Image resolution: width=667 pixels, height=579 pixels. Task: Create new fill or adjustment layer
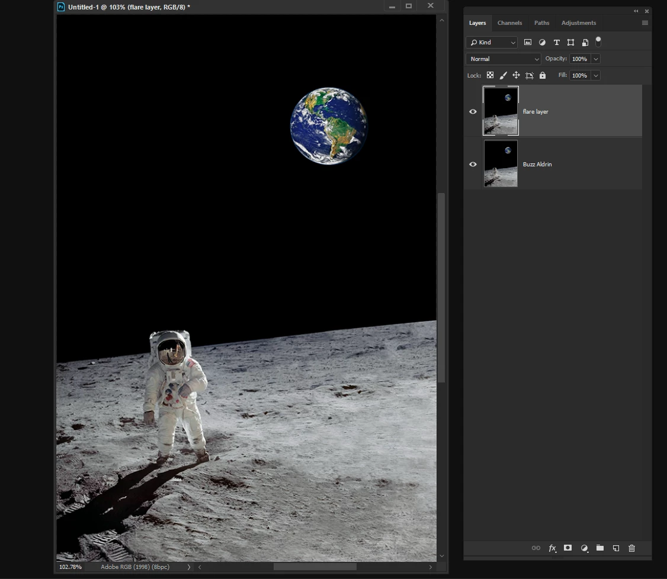coord(585,548)
